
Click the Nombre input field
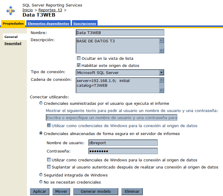pyautogui.click(x=120, y=33)
